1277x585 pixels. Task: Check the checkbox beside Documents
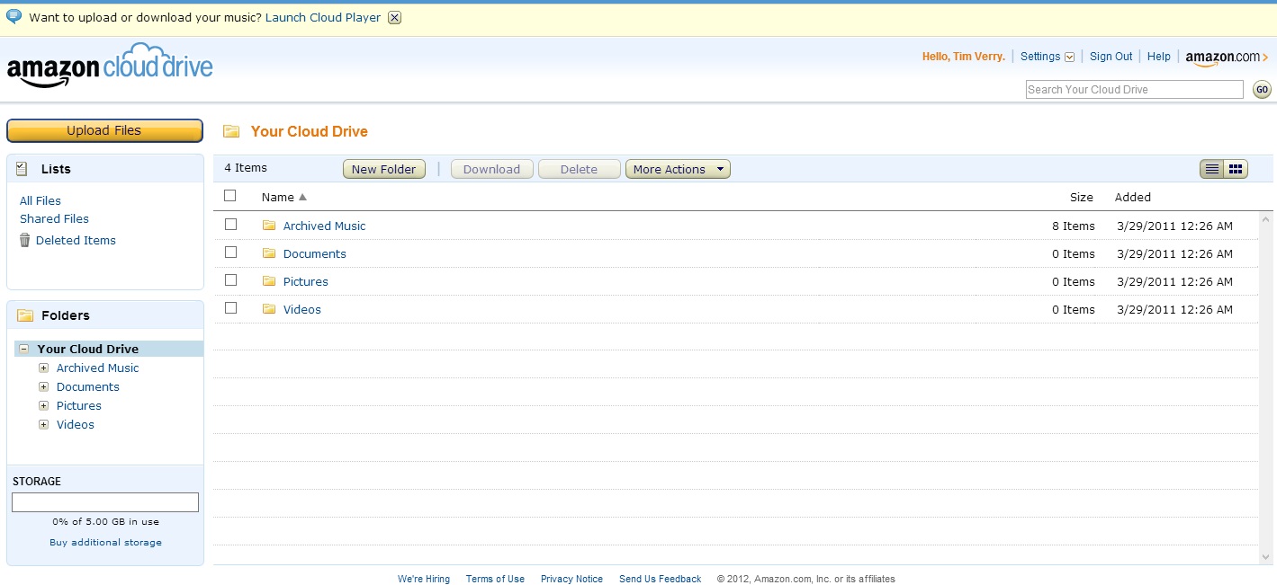point(230,253)
